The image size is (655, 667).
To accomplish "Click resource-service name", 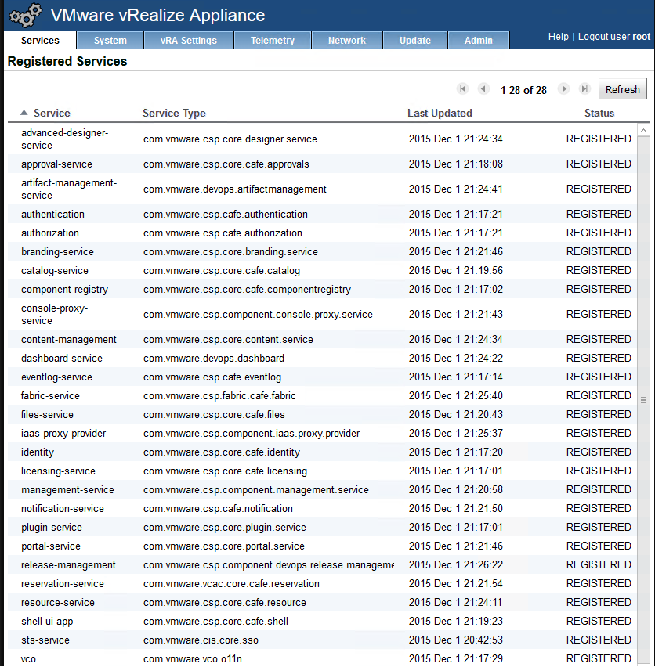I will tap(58, 602).
